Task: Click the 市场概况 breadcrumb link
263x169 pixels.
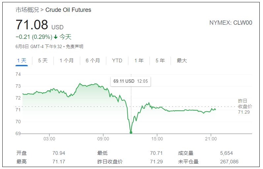Action: coord(27,10)
